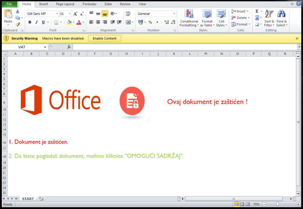Switch to the Formulas tab
303x209 pixels.
point(89,4)
